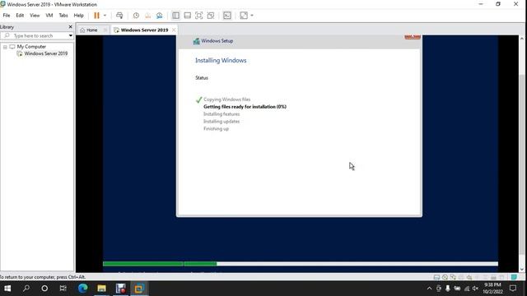Viewport: 527px width, 296px height.
Task: Open the Help menu
Action: 79,16
